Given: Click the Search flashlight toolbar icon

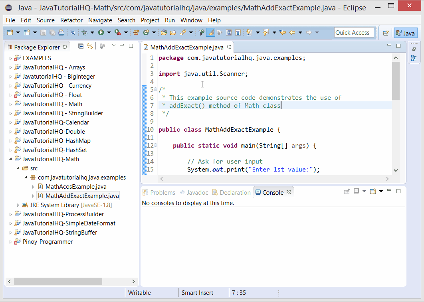Looking at the screenshot, I should point(183,33).
